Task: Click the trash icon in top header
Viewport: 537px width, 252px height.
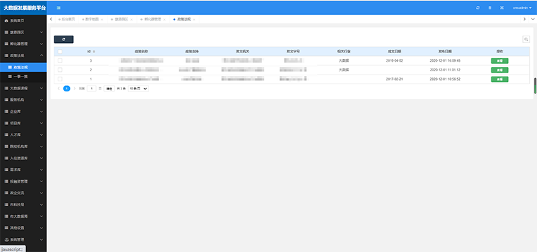Action: [x=490, y=8]
